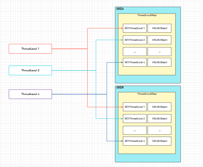Select VALUE:Object beside KEY:ThreadLocal 1 in 线程A

[x=159, y=28]
